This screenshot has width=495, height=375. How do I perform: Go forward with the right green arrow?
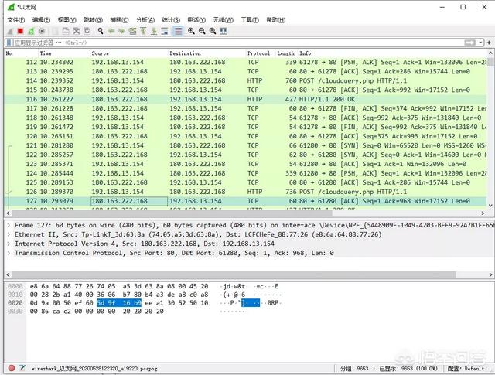(x=122, y=31)
